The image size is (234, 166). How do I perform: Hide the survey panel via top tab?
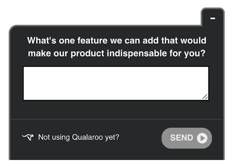[x=213, y=17]
